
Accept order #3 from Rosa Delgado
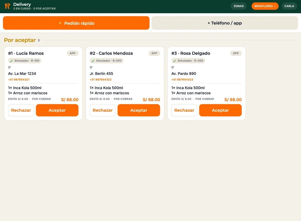tap(220, 110)
